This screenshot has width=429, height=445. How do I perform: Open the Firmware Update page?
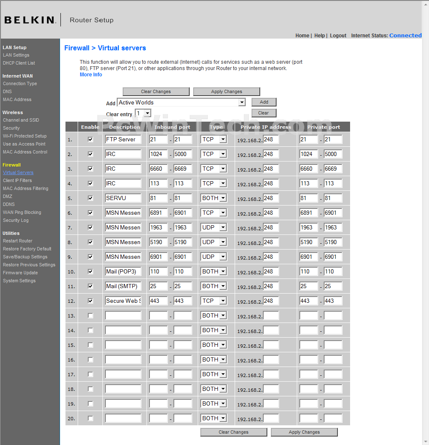pyautogui.click(x=21, y=273)
